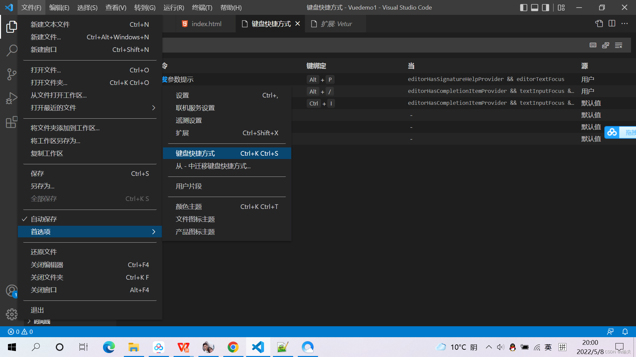Click record keys keyboard icon
Image resolution: width=636 pixels, height=357 pixels.
[593, 45]
